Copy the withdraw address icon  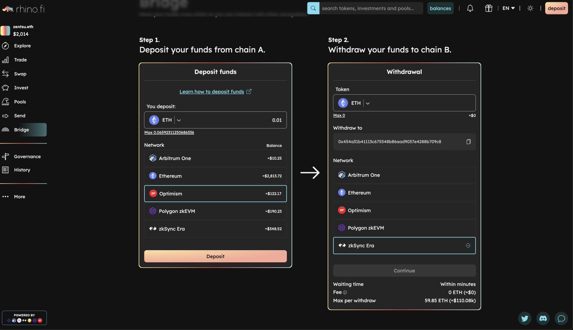point(468,142)
